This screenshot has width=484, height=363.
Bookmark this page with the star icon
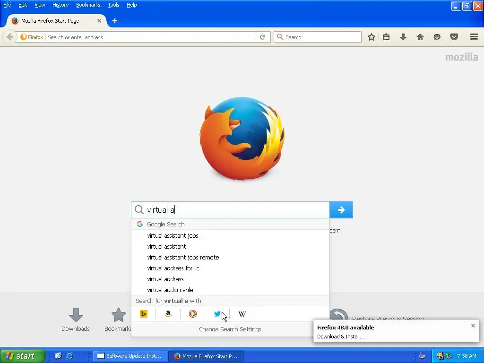[x=372, y=37]
